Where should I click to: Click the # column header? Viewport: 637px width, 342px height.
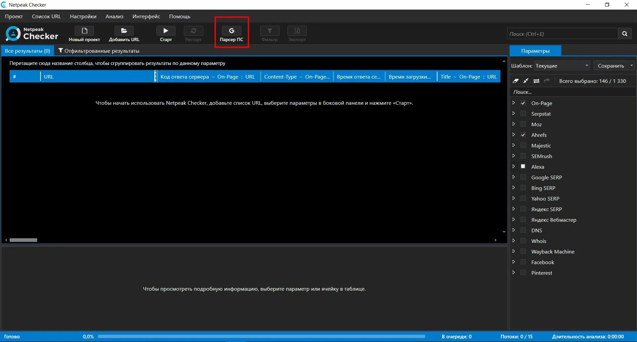click(x=25, y=77)
